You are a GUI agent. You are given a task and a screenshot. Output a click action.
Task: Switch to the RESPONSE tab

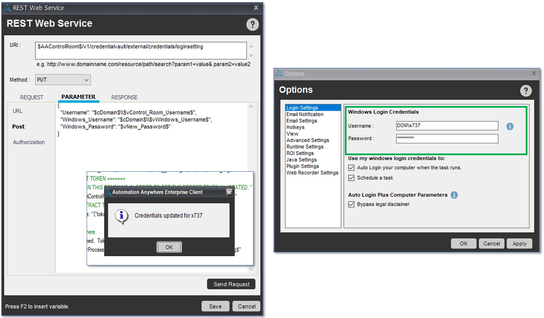click(x=124, y=97)
